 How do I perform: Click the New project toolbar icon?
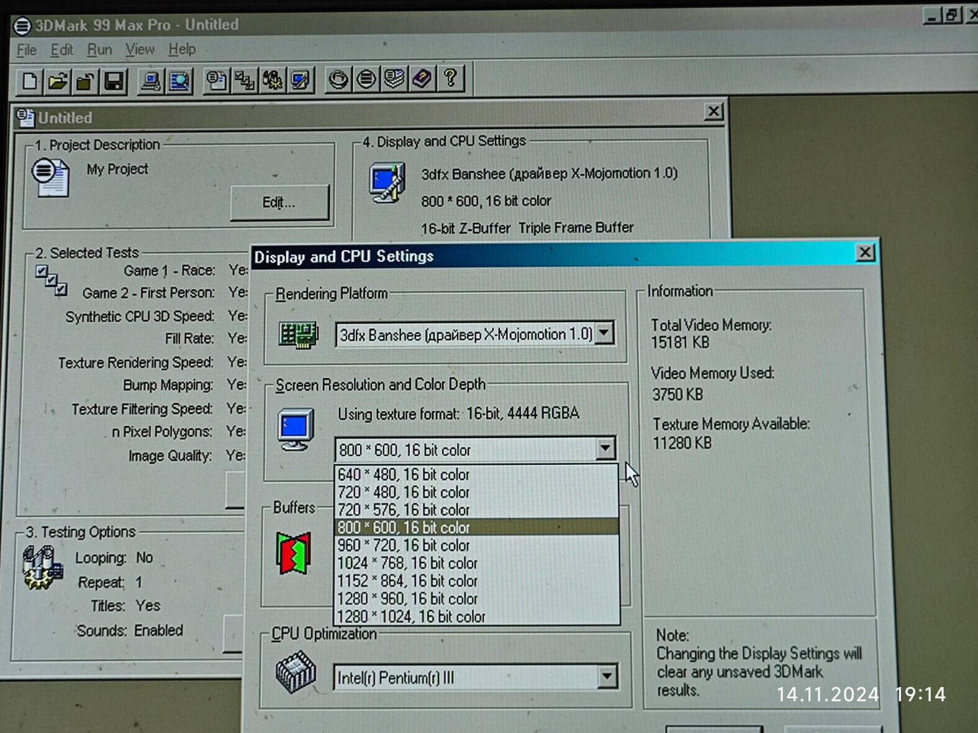point(29,81)
